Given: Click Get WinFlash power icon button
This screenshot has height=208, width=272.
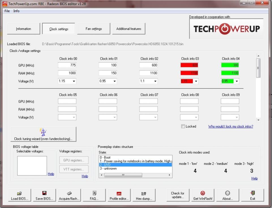Looking at the screenshot, I should pos(203,195).
